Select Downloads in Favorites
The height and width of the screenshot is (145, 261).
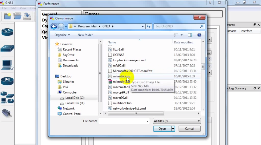pyautogui.click(x=70, y=65)
